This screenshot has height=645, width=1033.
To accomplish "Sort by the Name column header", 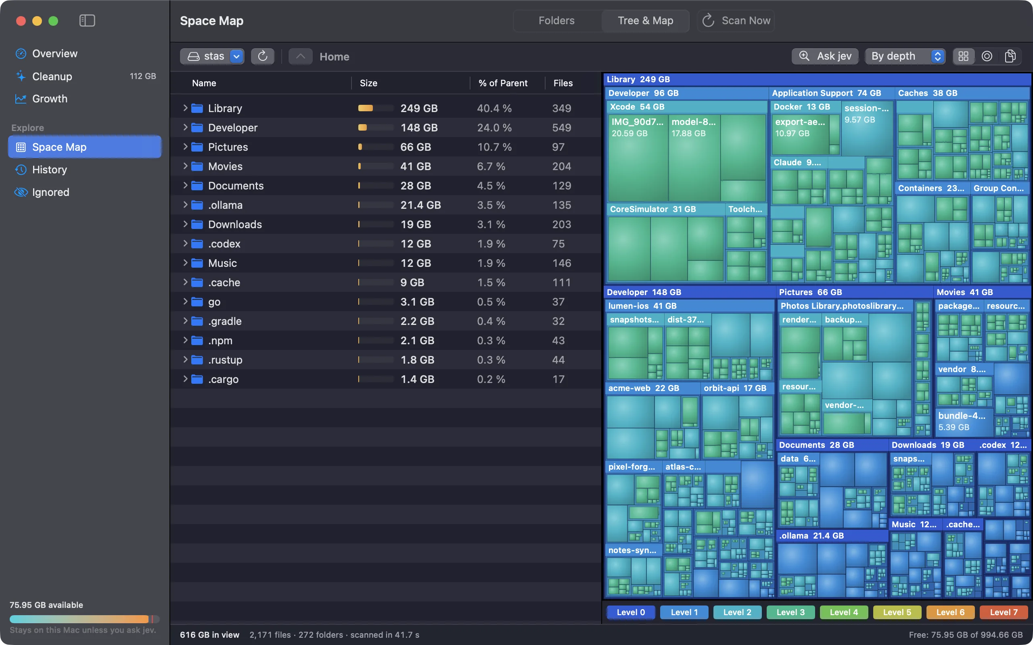I will 204,83.
